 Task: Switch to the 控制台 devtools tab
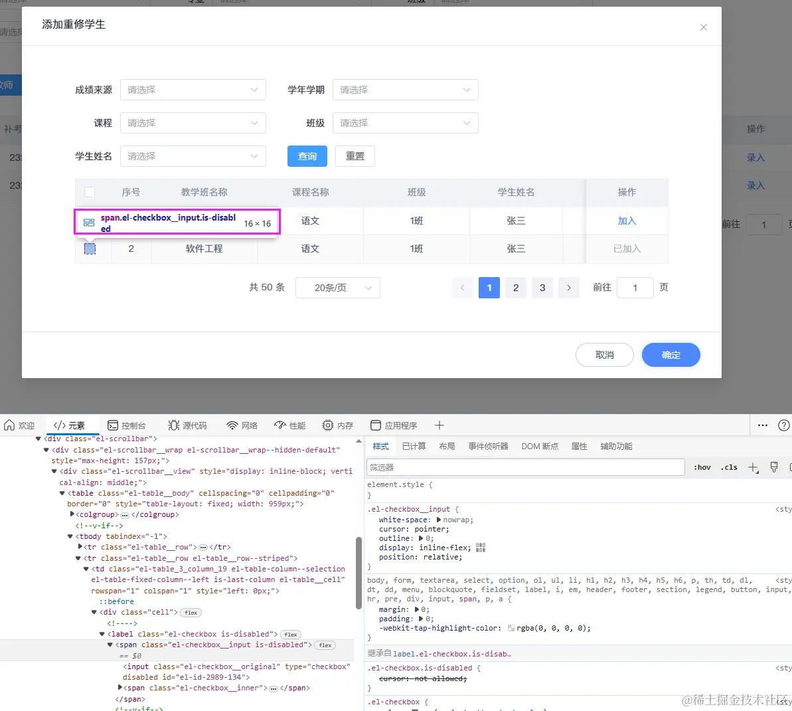pos(127,425)
